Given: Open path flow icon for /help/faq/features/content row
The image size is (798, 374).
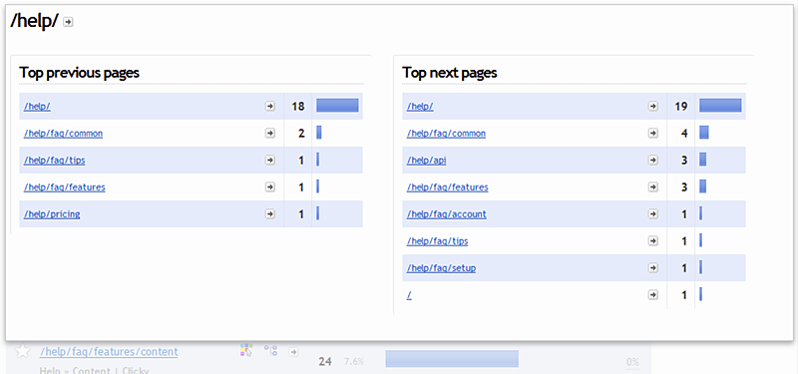Looking at the screenshot, I should coord(270,350).
